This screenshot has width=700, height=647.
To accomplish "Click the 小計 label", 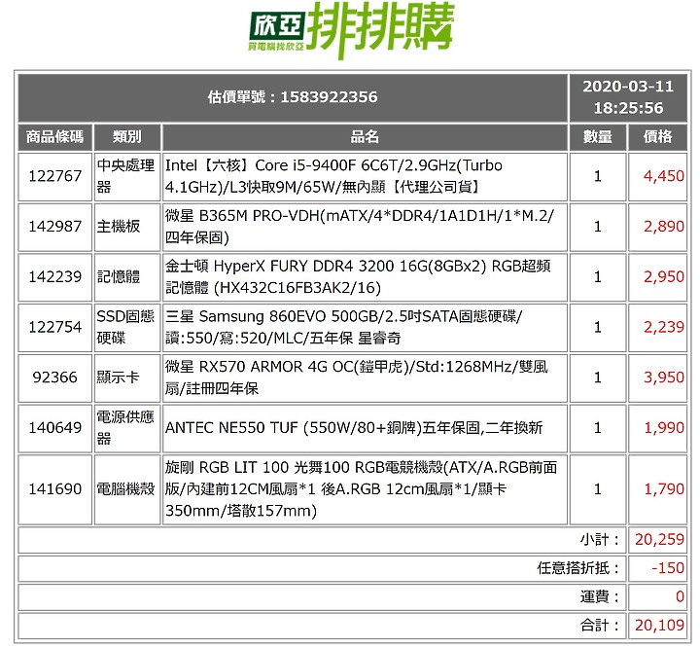I will [600, 540].
